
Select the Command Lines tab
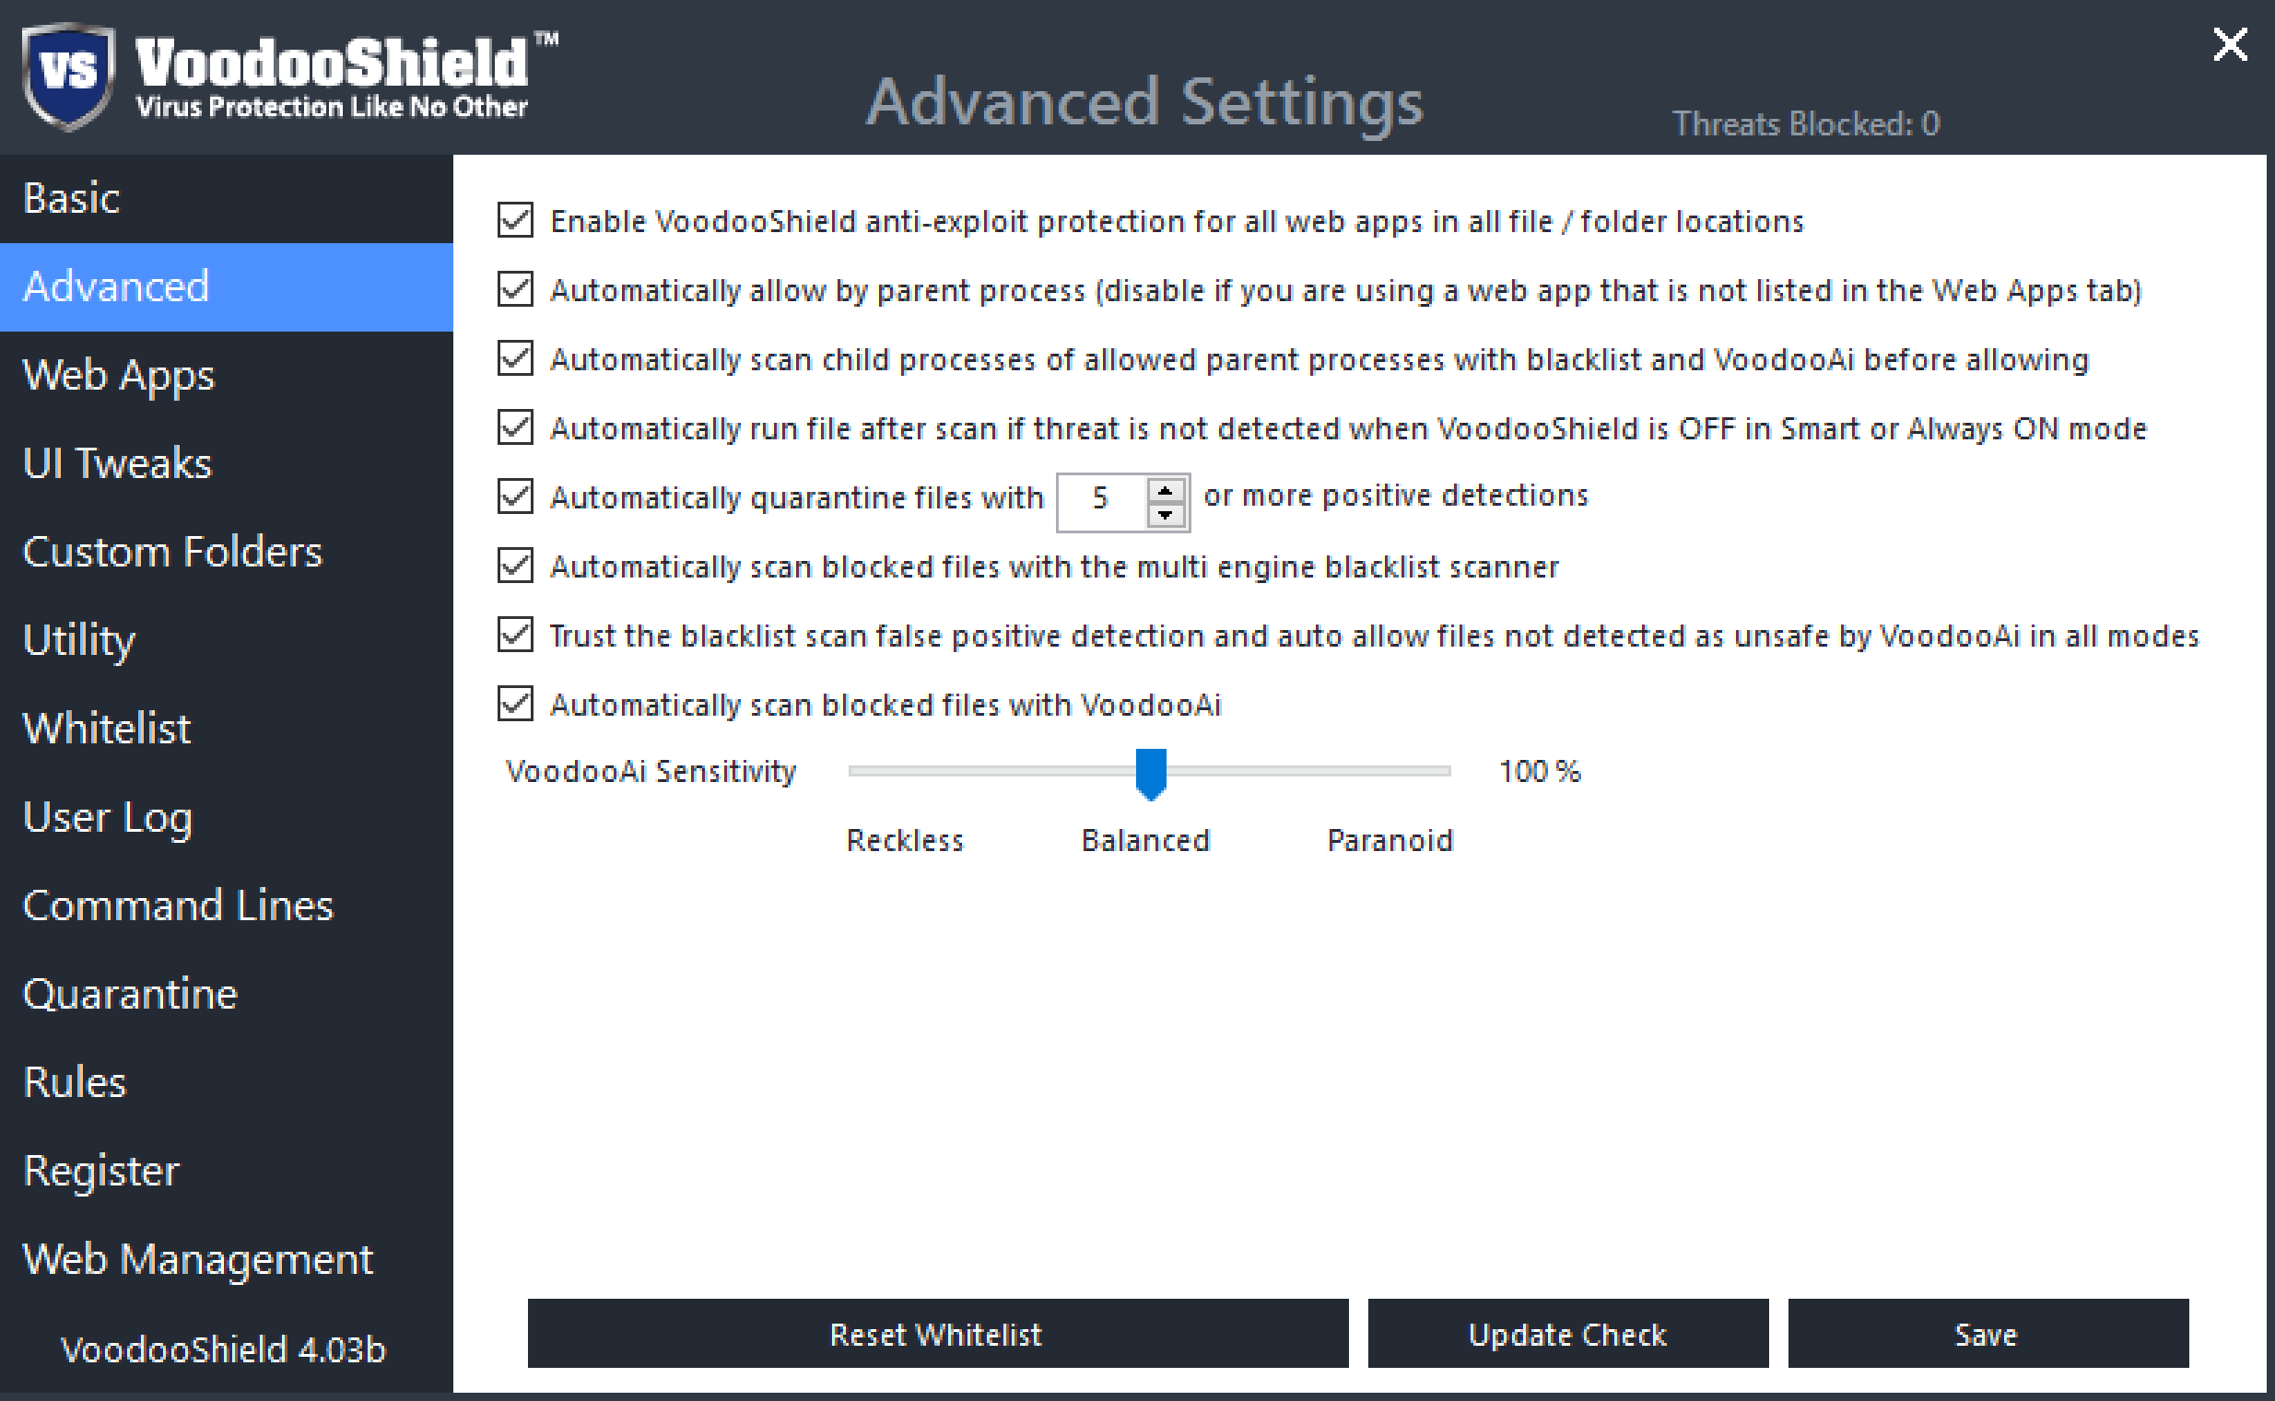(177, 905)
